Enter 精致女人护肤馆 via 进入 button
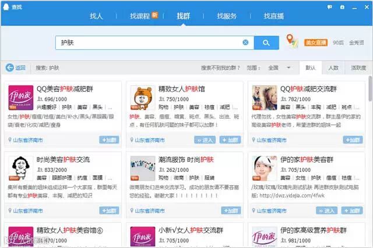This screenshot has height=248, width=373. click(x=205, y=140)
